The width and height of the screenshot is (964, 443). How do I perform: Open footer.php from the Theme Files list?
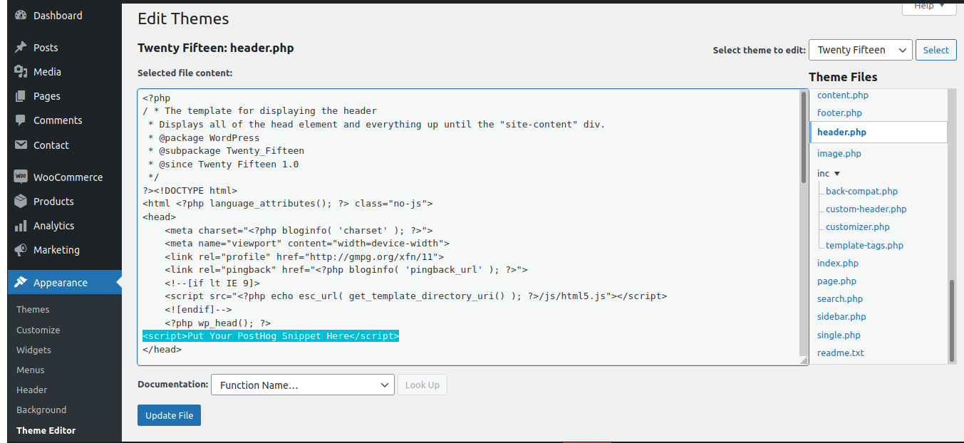tap(839, 113)
